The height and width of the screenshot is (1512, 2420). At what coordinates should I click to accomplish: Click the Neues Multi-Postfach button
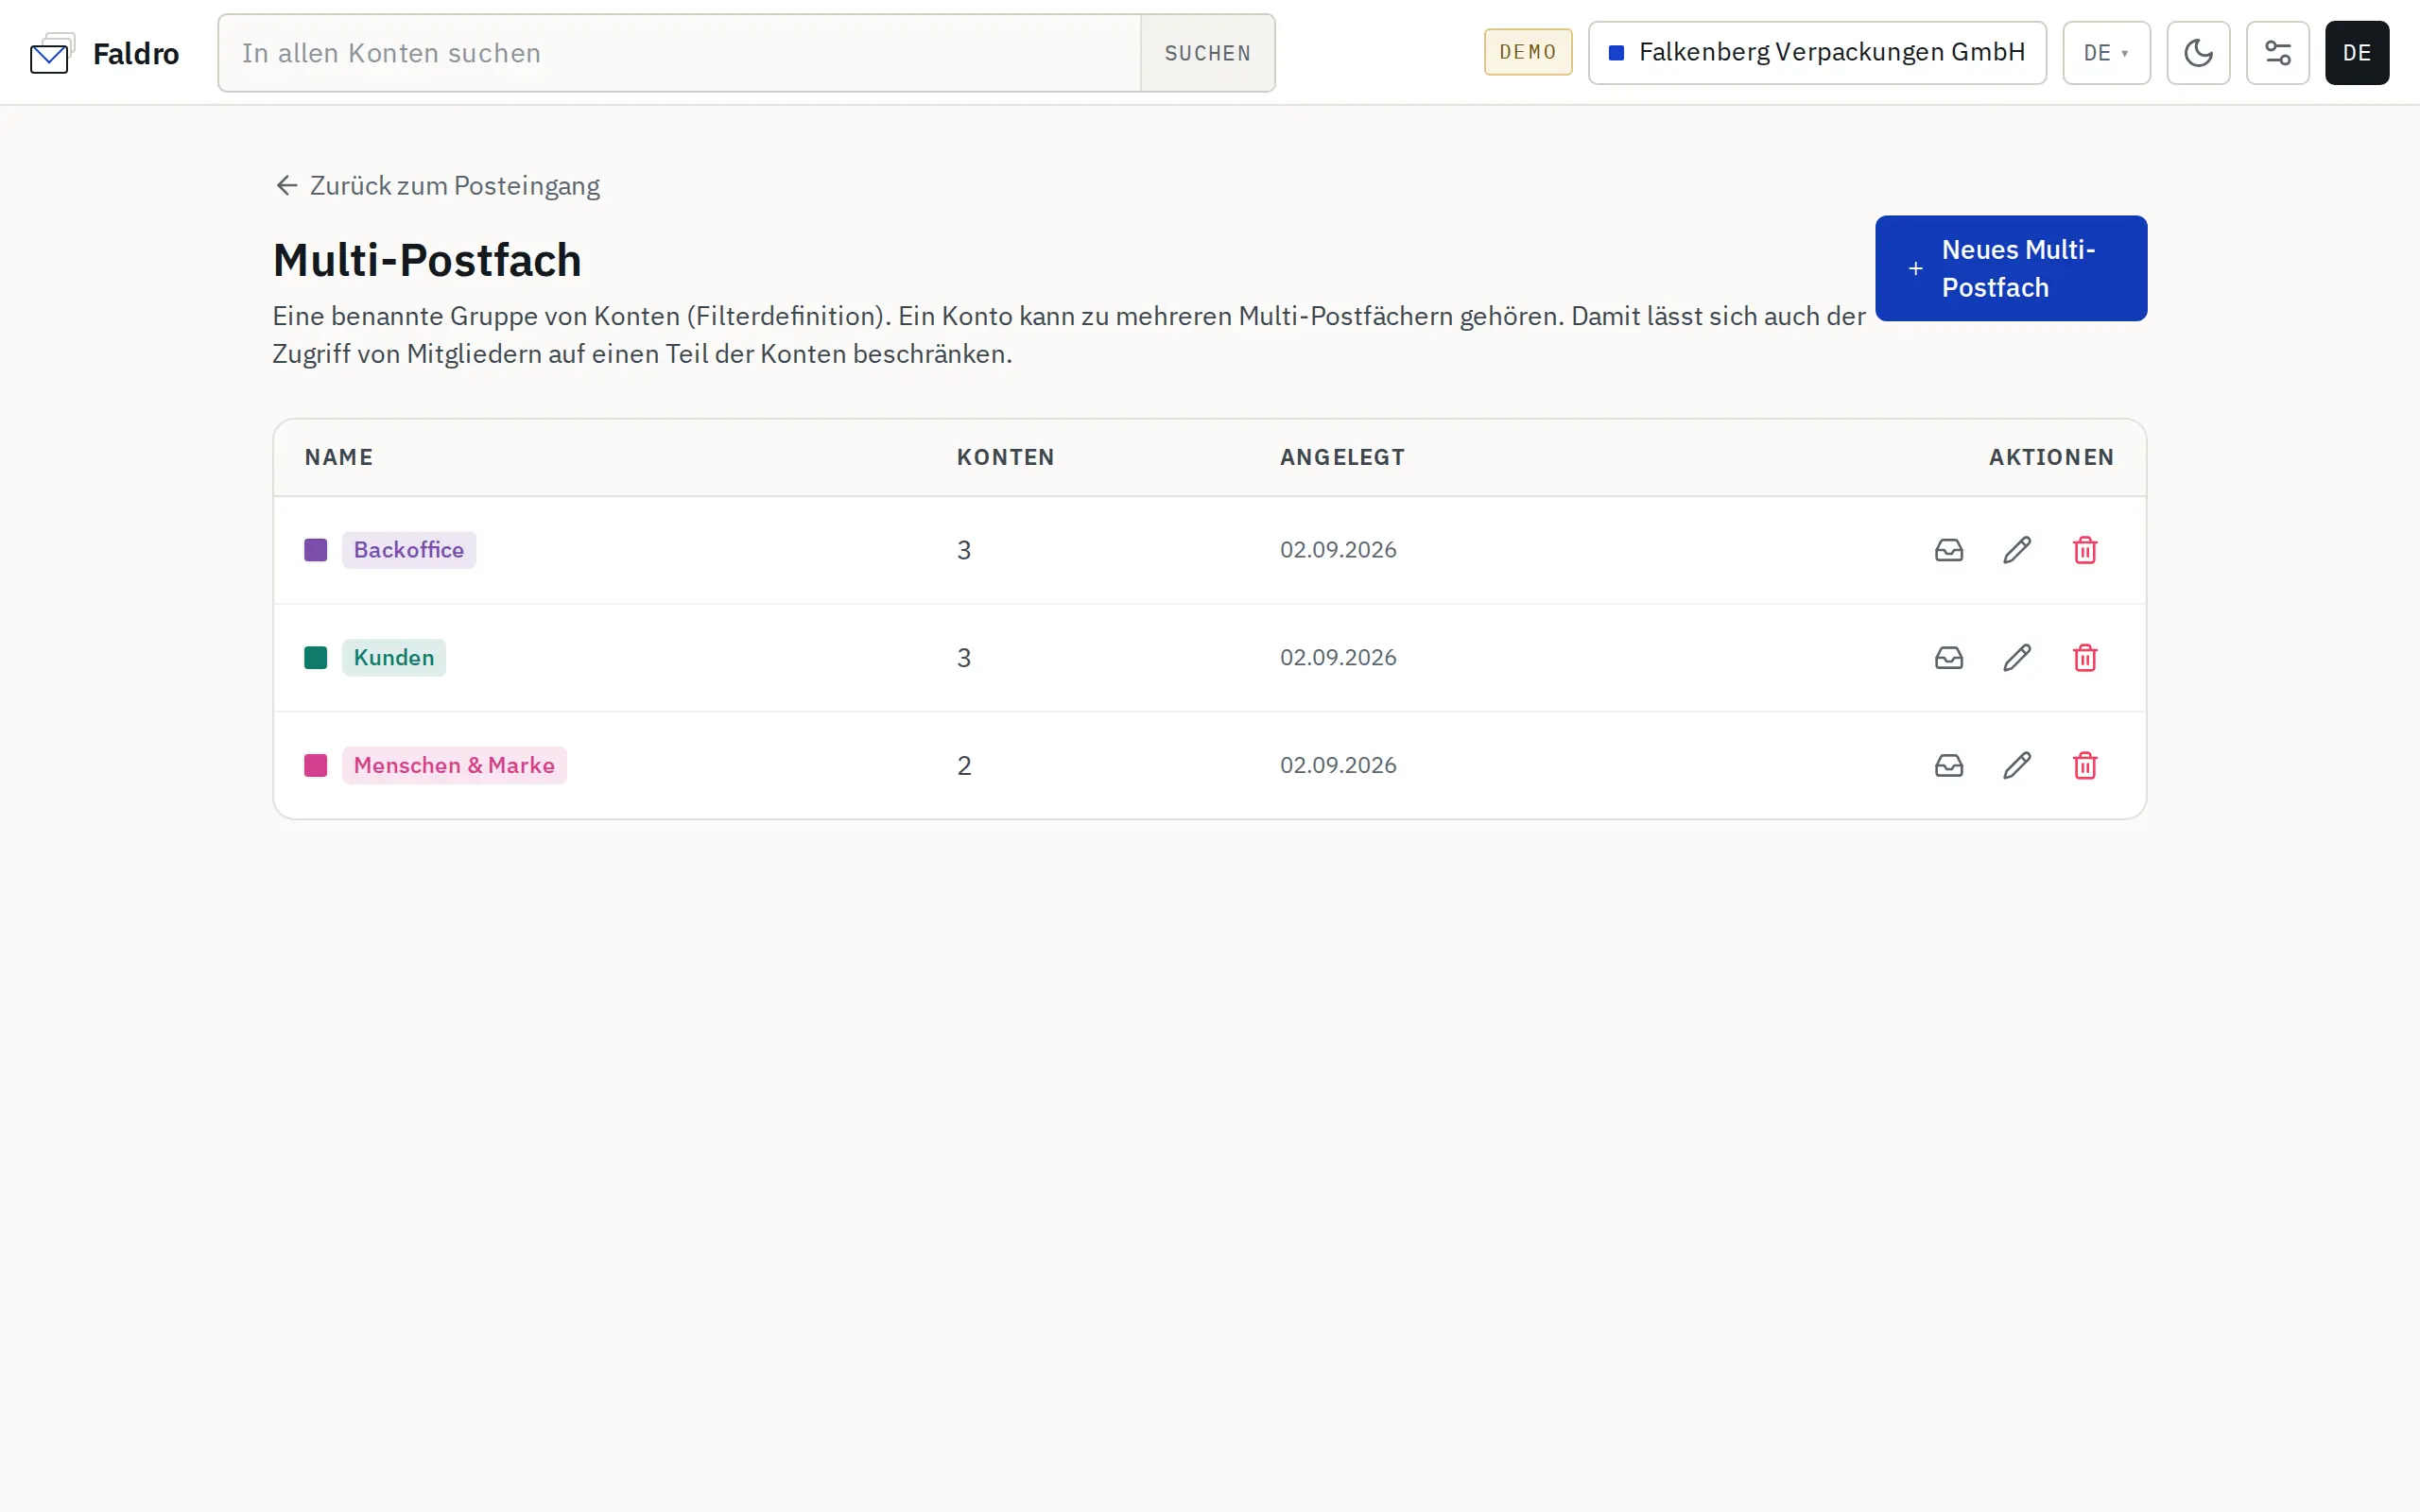[x=2010, y=268]
